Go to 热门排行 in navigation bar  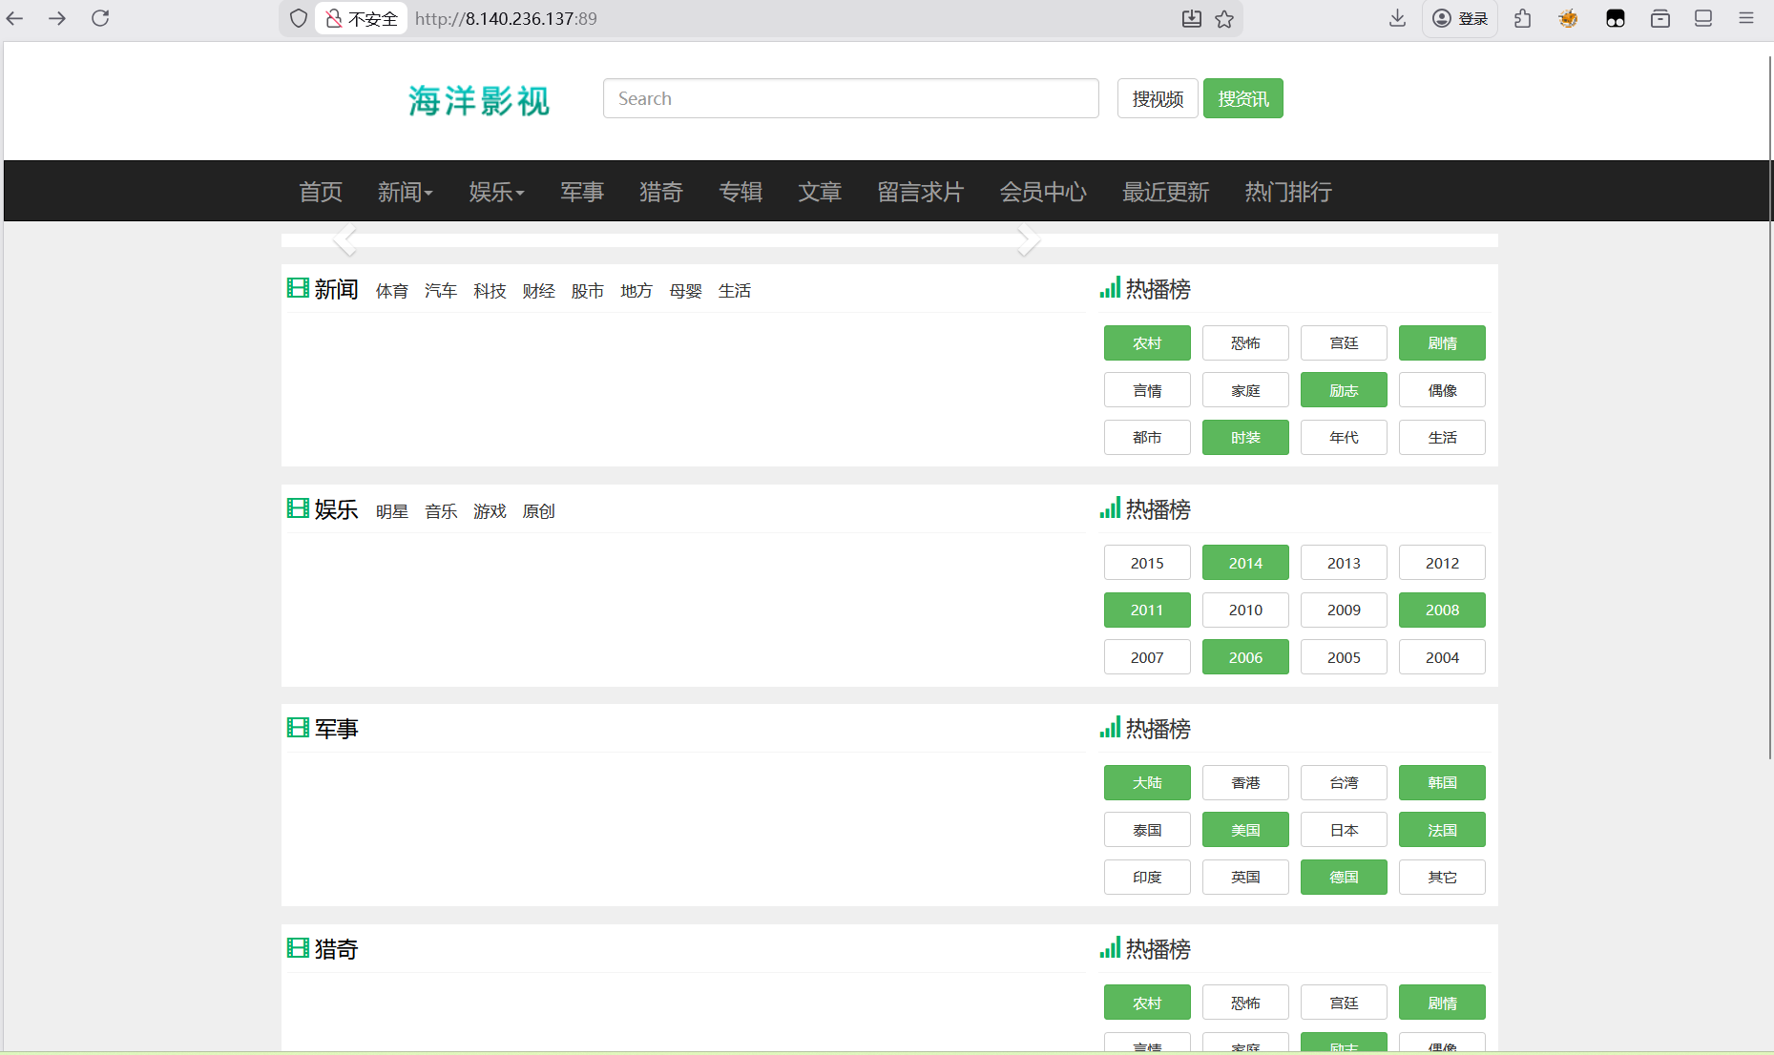[x=1287, y=192]
